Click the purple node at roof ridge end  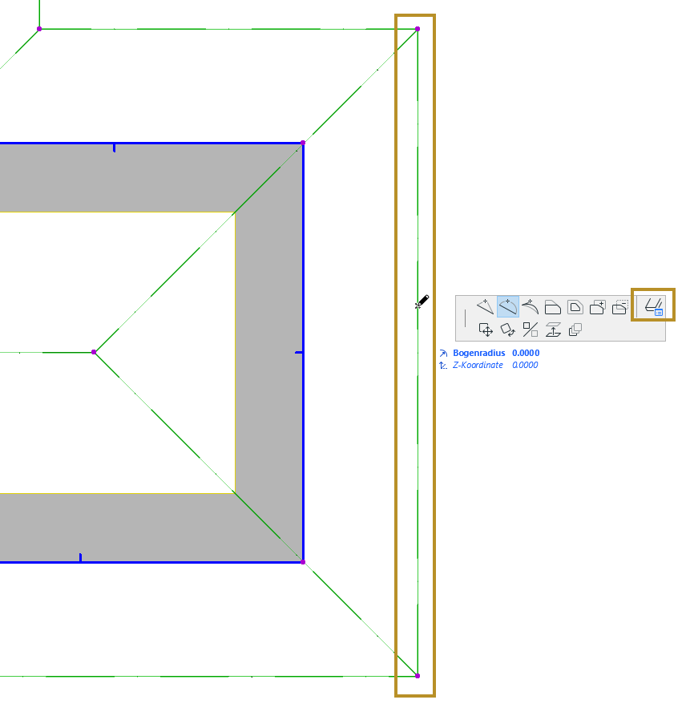(94, 352)
